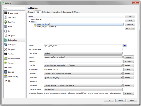
Task: Click the File system name field
Action: pos(83,49)
